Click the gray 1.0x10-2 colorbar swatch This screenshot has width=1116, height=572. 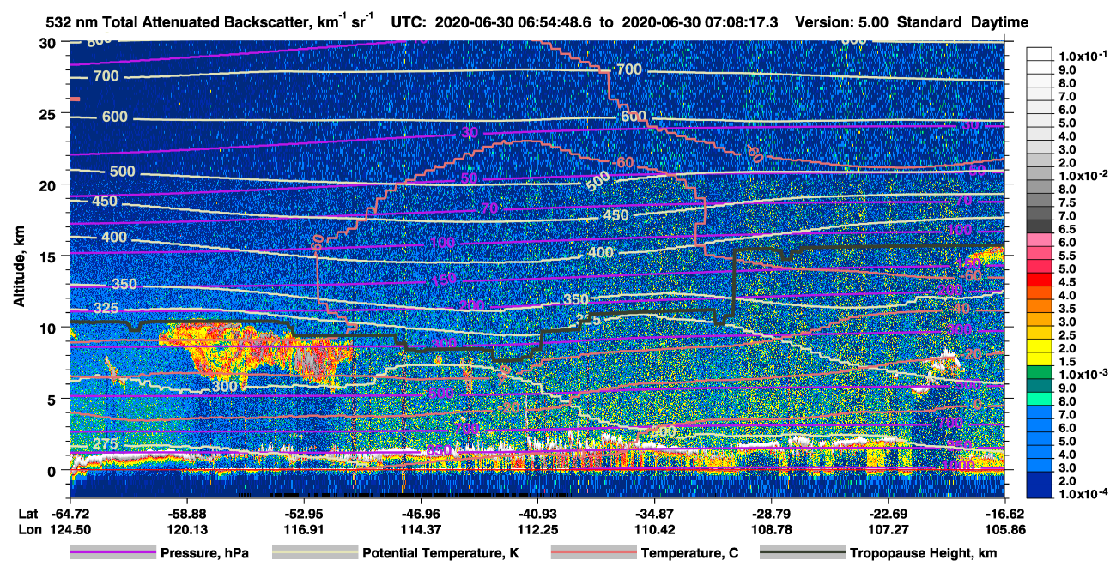pyautogui.click(x=1039, y=174)
